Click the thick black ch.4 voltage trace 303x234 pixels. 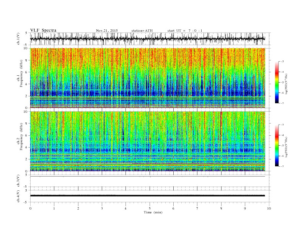coord(148,196)
